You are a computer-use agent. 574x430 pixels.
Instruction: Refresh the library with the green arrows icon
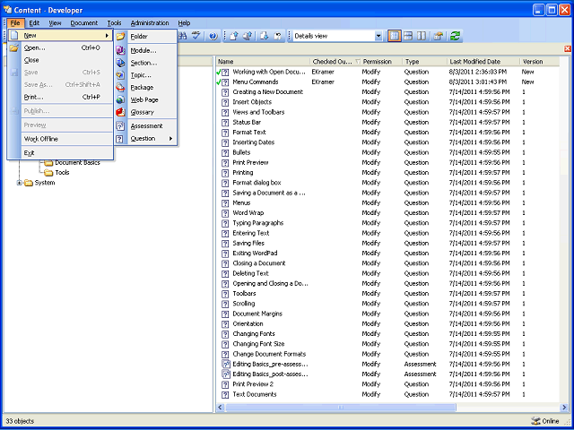coord(455,36)
